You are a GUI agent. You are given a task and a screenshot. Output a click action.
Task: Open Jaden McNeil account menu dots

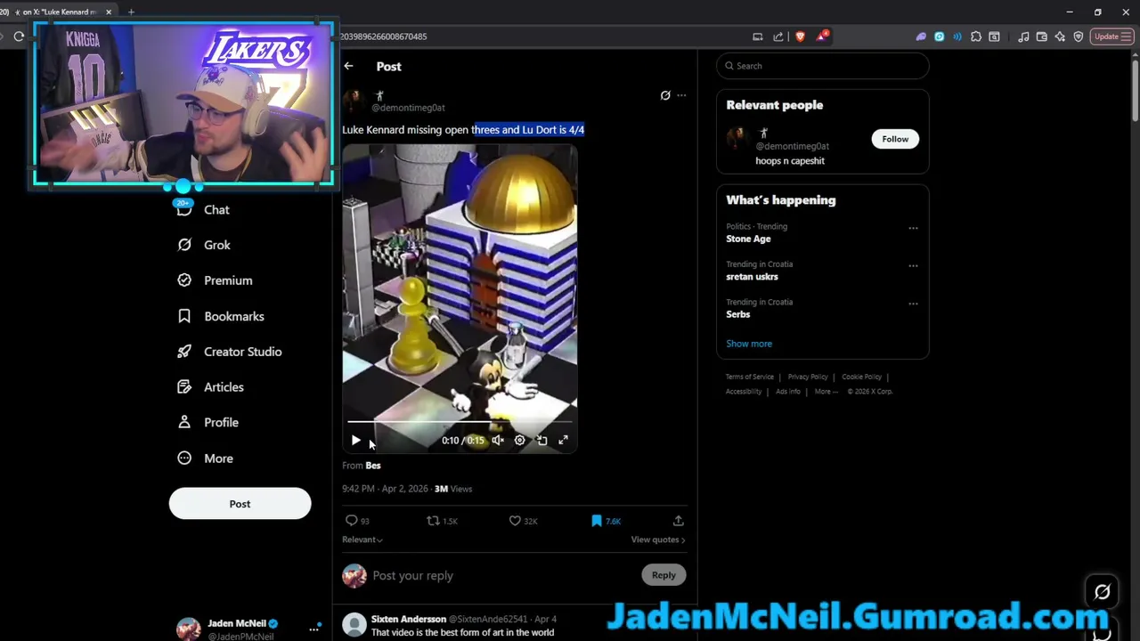pos(314,629)
